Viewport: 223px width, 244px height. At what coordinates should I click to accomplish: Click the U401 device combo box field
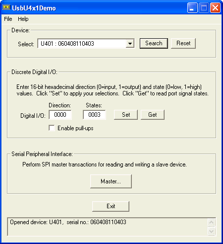click(x=86, y=44)
